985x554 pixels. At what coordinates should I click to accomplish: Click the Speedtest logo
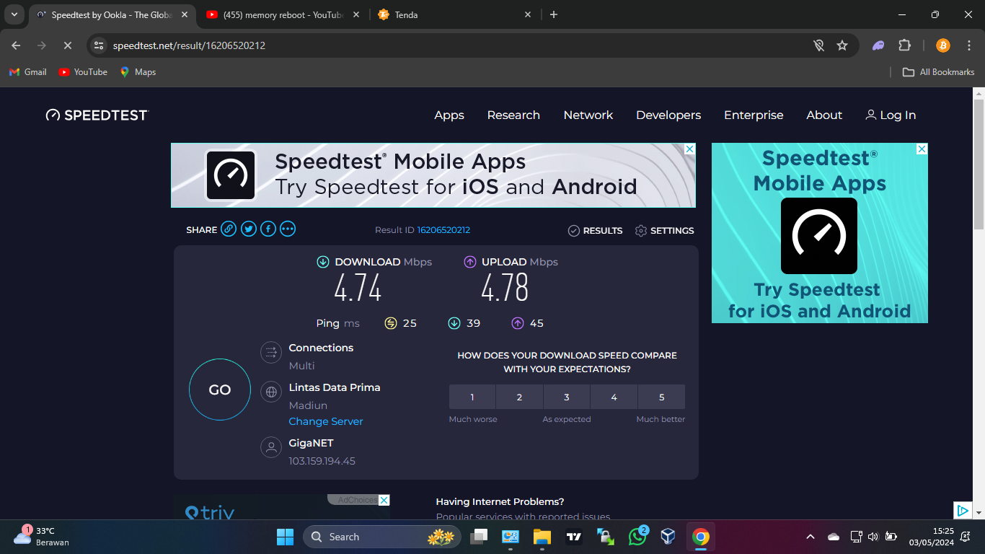[97, 115]
